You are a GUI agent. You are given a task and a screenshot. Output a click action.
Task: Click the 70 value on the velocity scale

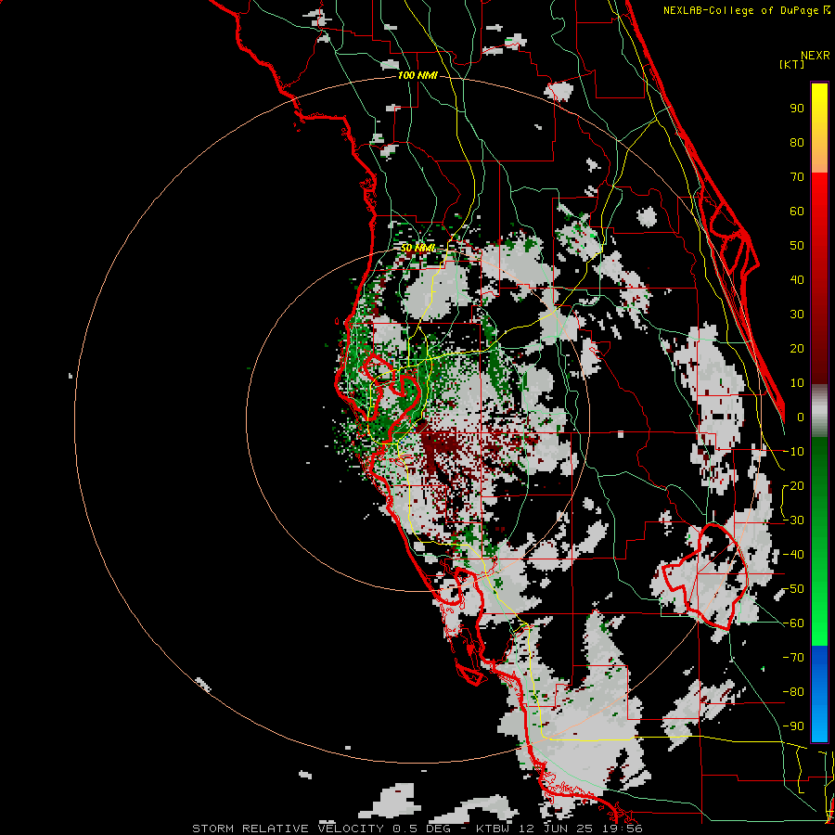[x=797, y=177]
